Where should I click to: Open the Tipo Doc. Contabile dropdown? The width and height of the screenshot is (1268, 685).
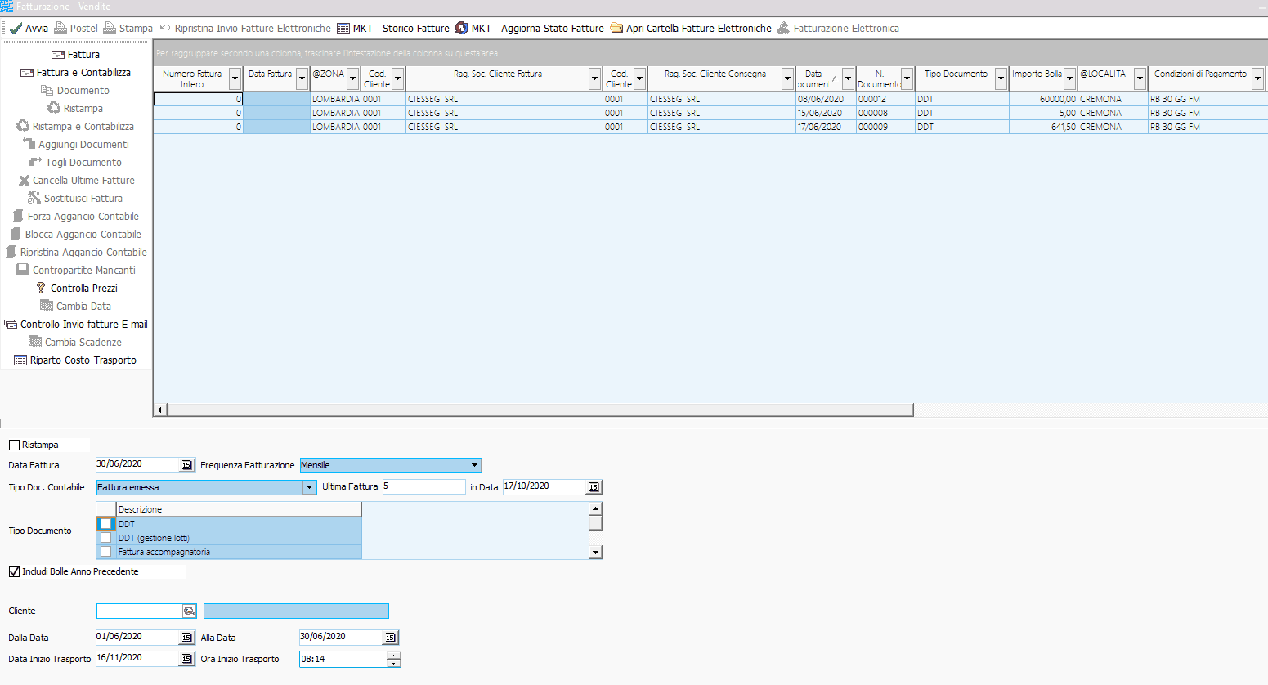[309, 487]
